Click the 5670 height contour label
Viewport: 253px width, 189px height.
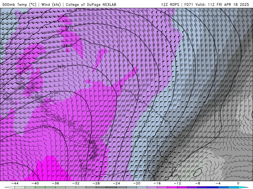pyautogui.click(x=62, y=67)
